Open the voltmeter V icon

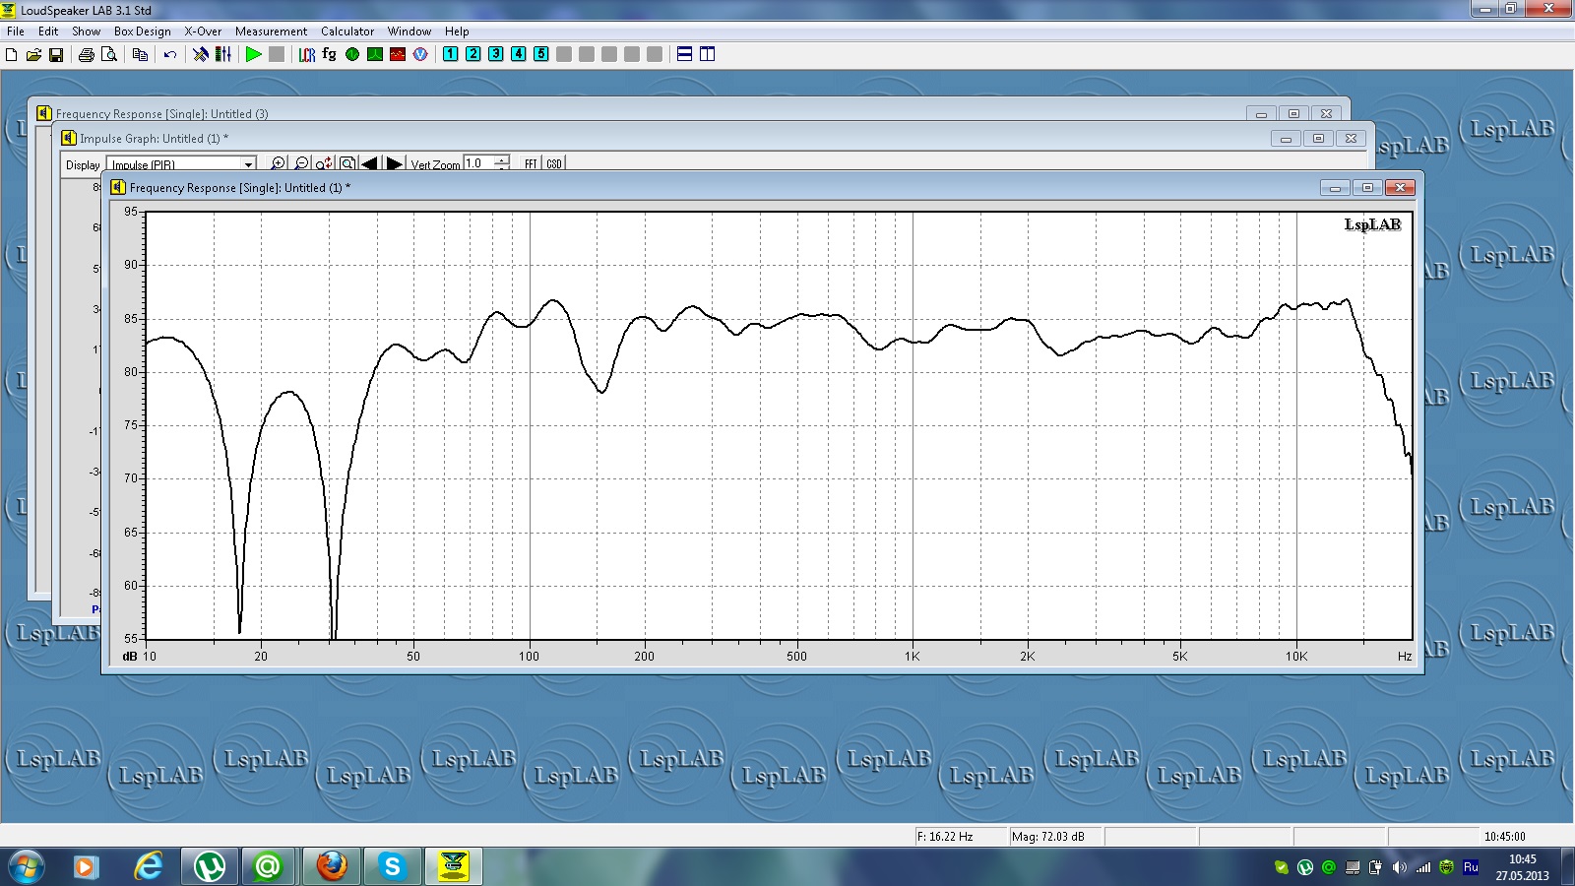click(420, 54)
